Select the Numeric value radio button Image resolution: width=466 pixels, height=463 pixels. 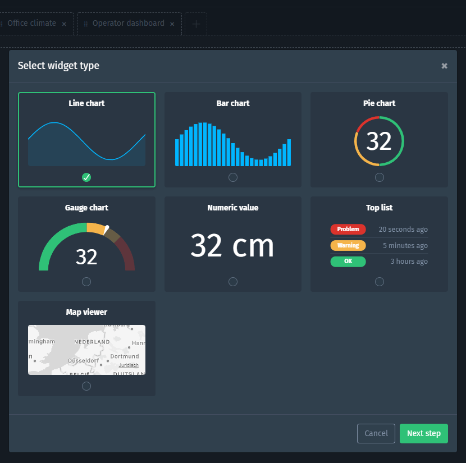click(232, 281)
